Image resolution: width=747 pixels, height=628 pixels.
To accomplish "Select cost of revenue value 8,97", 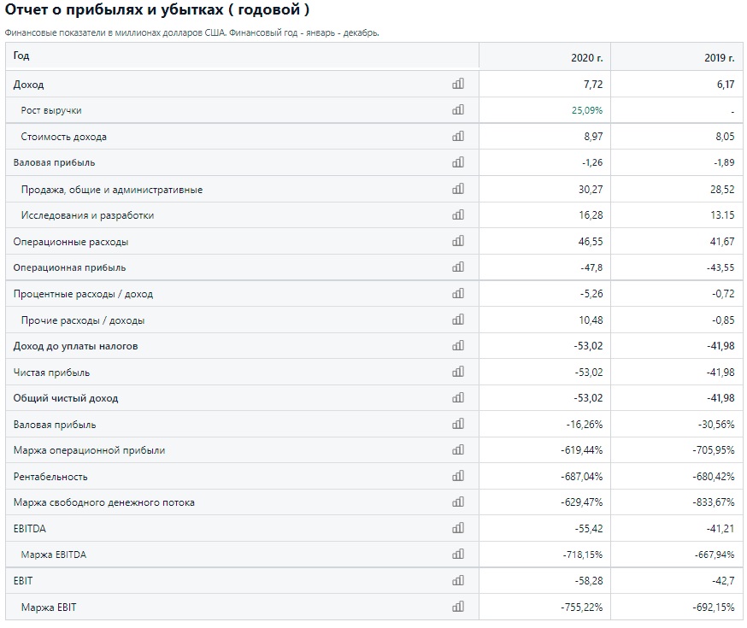I will tap(593, 137).
